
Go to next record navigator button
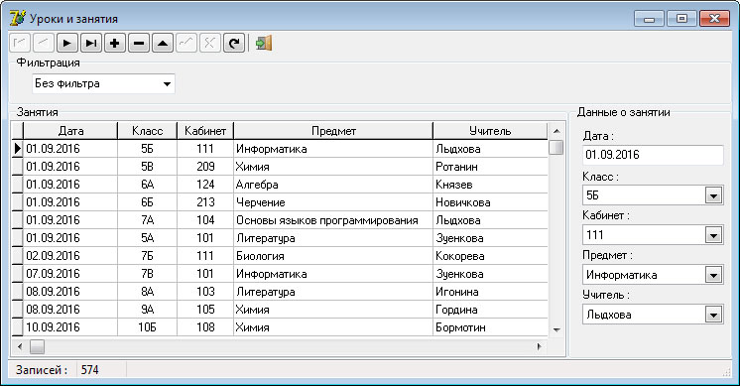point(67,43)
